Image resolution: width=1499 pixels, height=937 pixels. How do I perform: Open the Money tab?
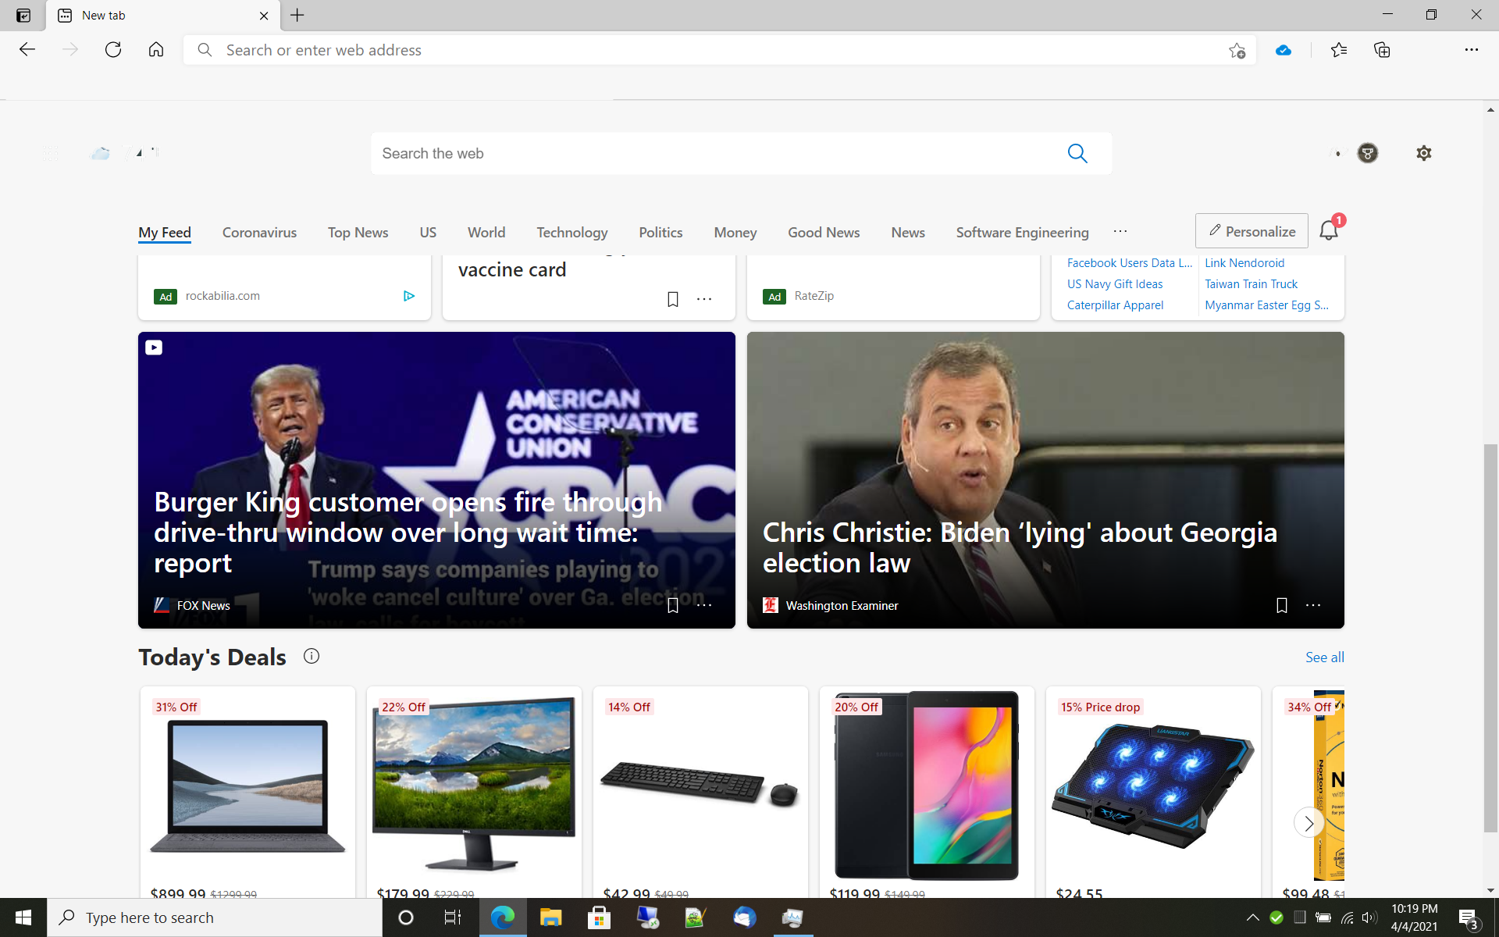click(x=735, y=233)
